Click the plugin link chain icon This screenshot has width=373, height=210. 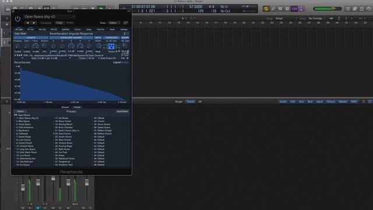(126, 23)
